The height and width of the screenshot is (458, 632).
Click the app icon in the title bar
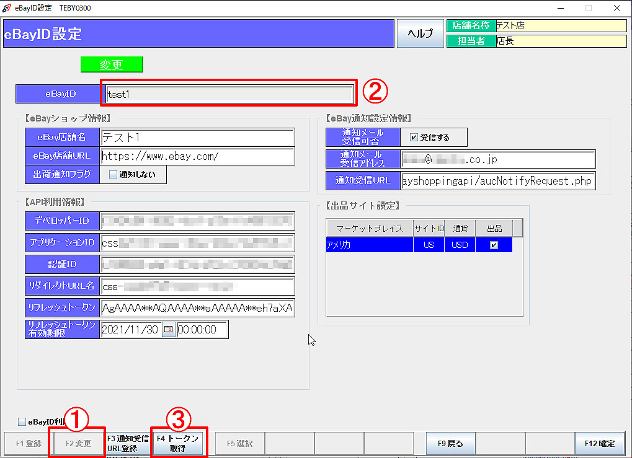tap(7, 7)
